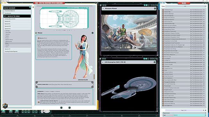Image resolution: width=209 pixels, height=117 pixels.
Task: Open the 'Feral Aggression' talent link icon
Action: [x=163, y=105]
